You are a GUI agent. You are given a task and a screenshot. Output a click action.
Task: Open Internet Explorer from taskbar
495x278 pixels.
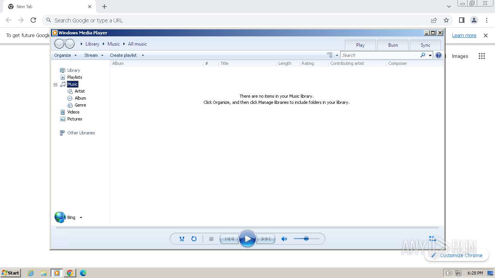pos(31,273)
